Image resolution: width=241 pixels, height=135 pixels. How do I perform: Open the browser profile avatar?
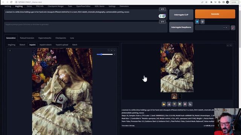coord(227,2)
